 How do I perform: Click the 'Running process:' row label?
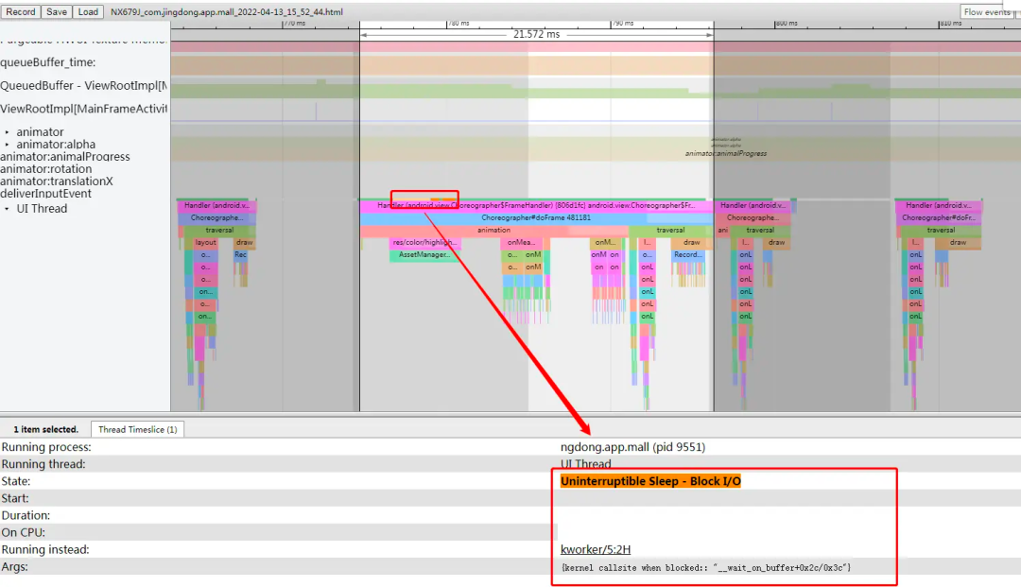(x=46, y=447)
